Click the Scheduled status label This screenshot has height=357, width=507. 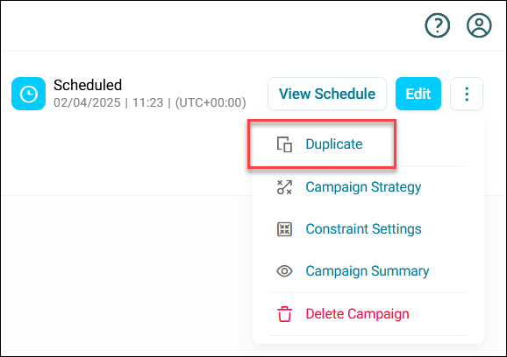(88, 85)
